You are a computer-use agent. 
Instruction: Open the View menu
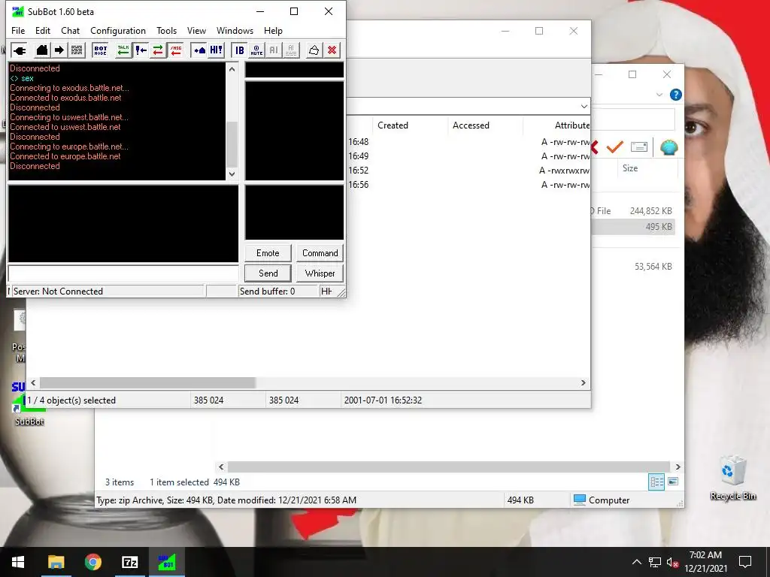(x=196, y=30)
